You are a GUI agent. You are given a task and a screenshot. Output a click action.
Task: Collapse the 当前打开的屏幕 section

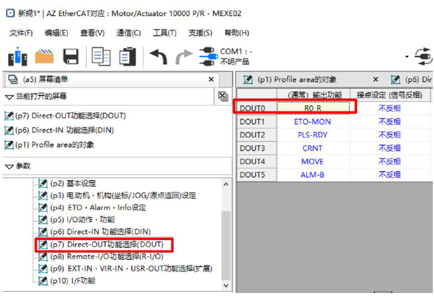tap(9, 97)
